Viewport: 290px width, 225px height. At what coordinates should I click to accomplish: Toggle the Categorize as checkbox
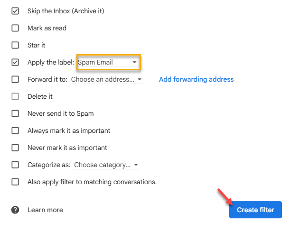tap(15, 165)
